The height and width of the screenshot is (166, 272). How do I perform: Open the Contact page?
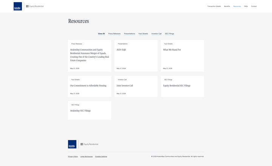[254, 6]
